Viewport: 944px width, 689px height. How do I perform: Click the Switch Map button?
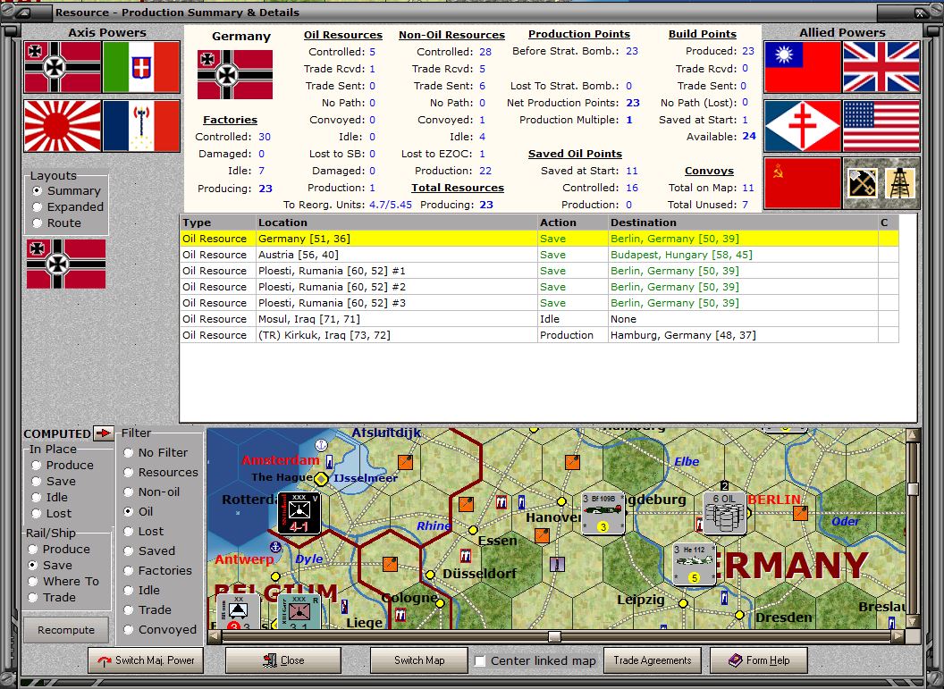pyautogui.click(x=419, y=660)
